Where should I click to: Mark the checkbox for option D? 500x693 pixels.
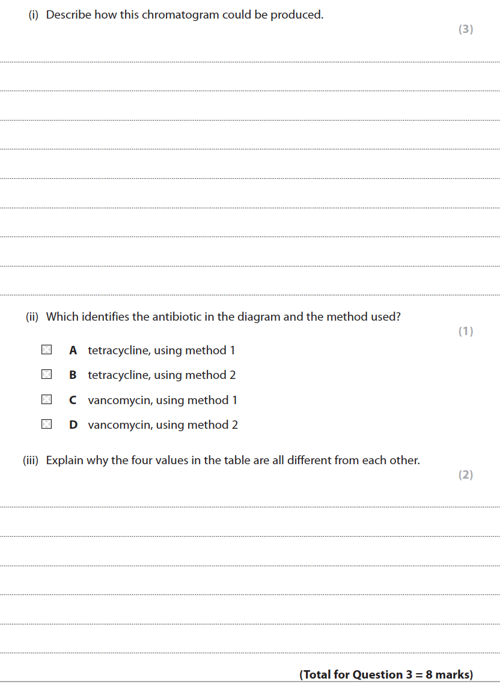click(x=46, y=425)
